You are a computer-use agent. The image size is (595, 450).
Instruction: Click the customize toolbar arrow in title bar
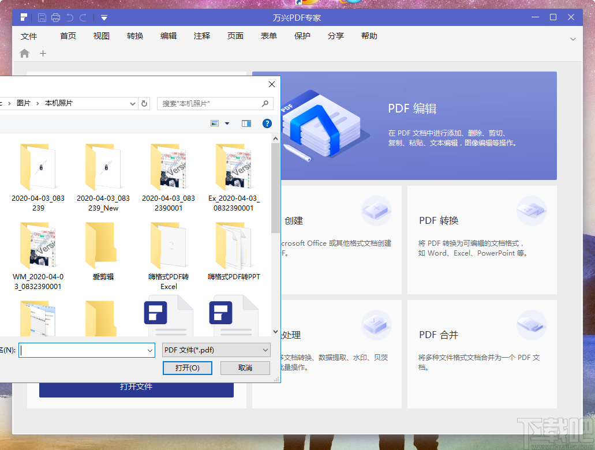[104, 17]
